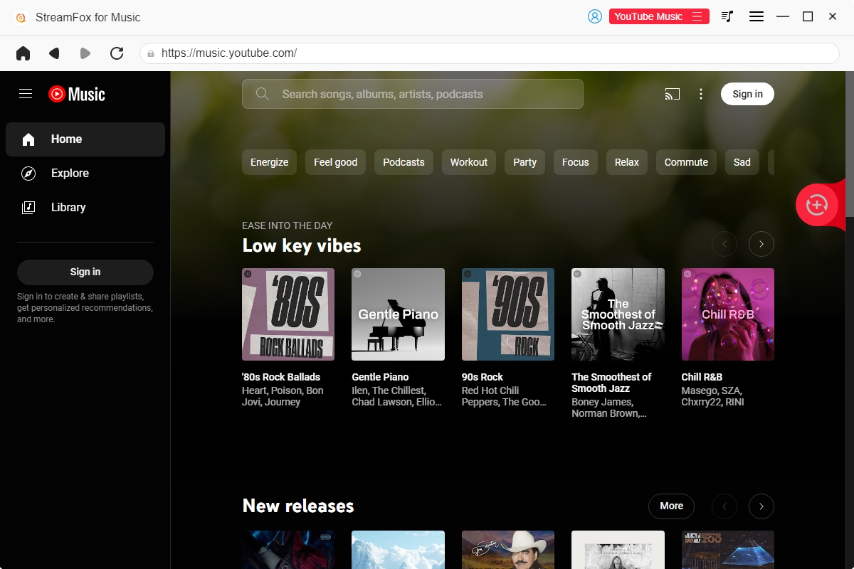Image resolution: width=854 pixels, height=569 pixels.
Task: Click the 90s Rock title link
Action: coord(483,377)
